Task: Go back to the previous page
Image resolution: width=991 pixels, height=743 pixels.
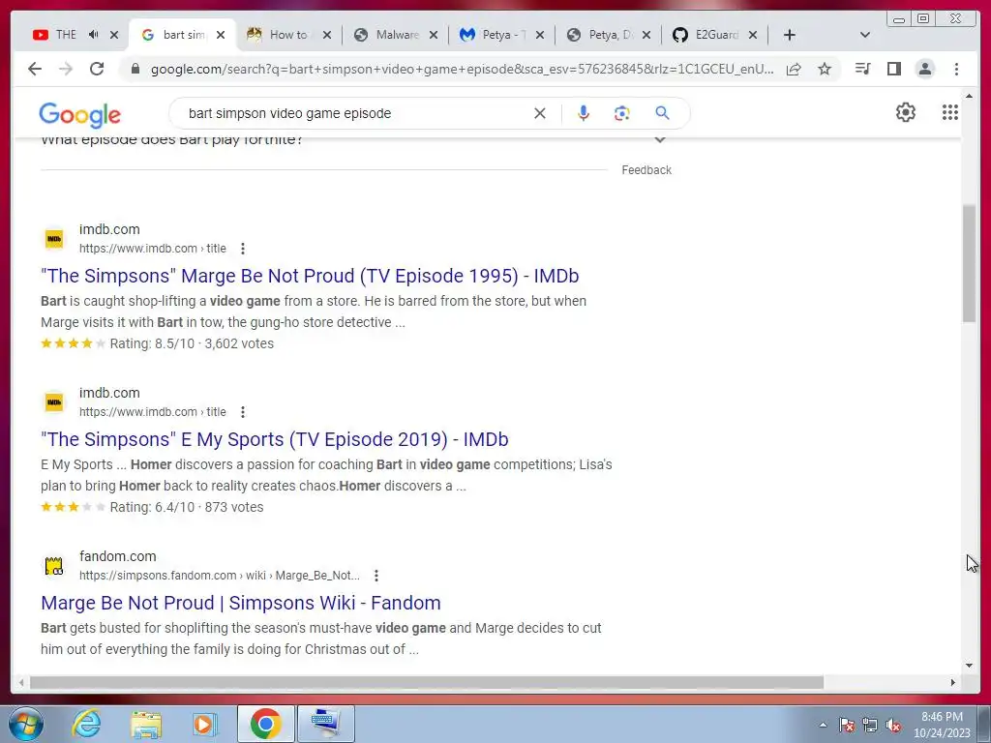Action: 35,69
